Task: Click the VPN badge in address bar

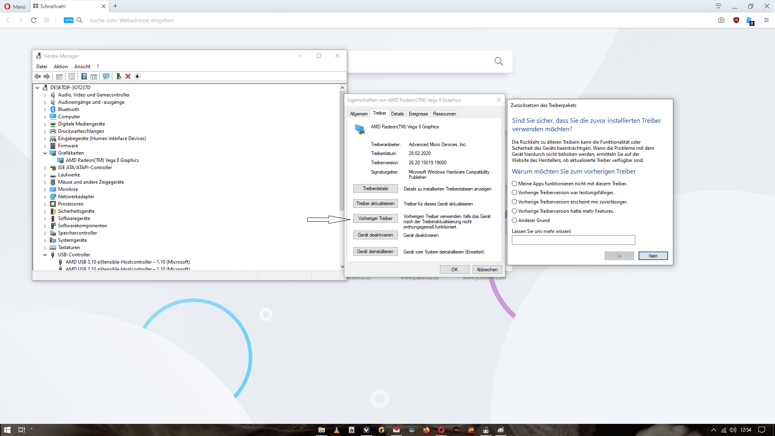Action: [x=69, y=20]
